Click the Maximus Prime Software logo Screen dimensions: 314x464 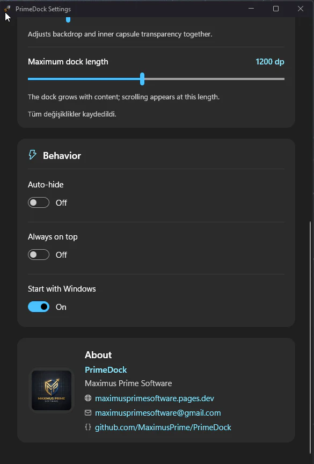pos(52,390)
